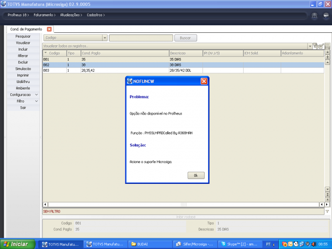Select Walkthru in side menu

[23, 82]
